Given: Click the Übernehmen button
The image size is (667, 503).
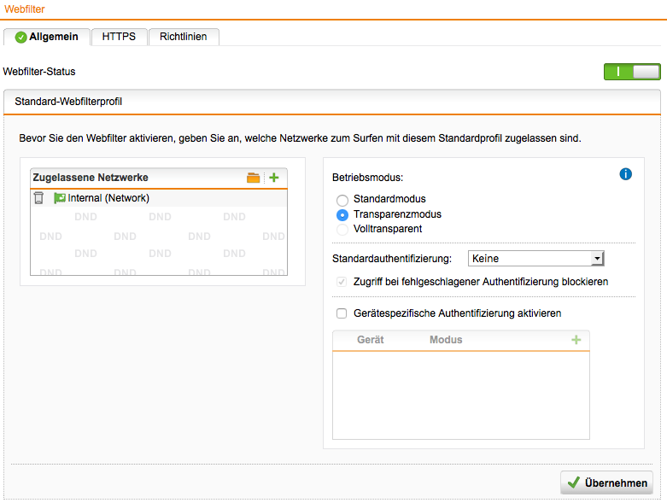Looking at the screenshot, I should point(606,483).
